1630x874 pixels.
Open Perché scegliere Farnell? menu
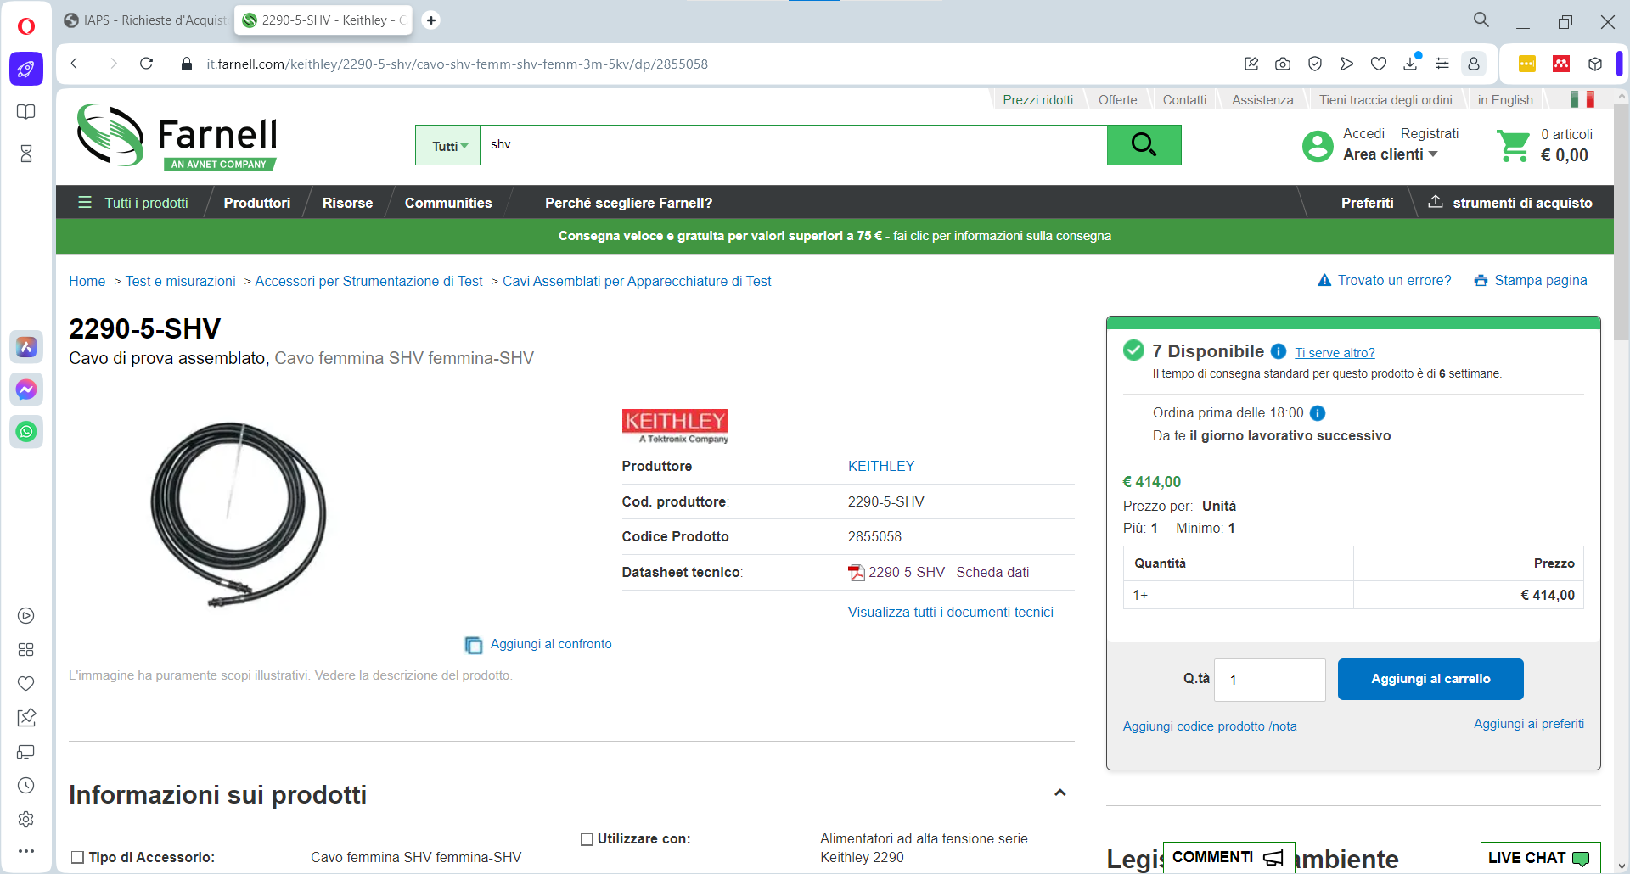tap(628, 203)
